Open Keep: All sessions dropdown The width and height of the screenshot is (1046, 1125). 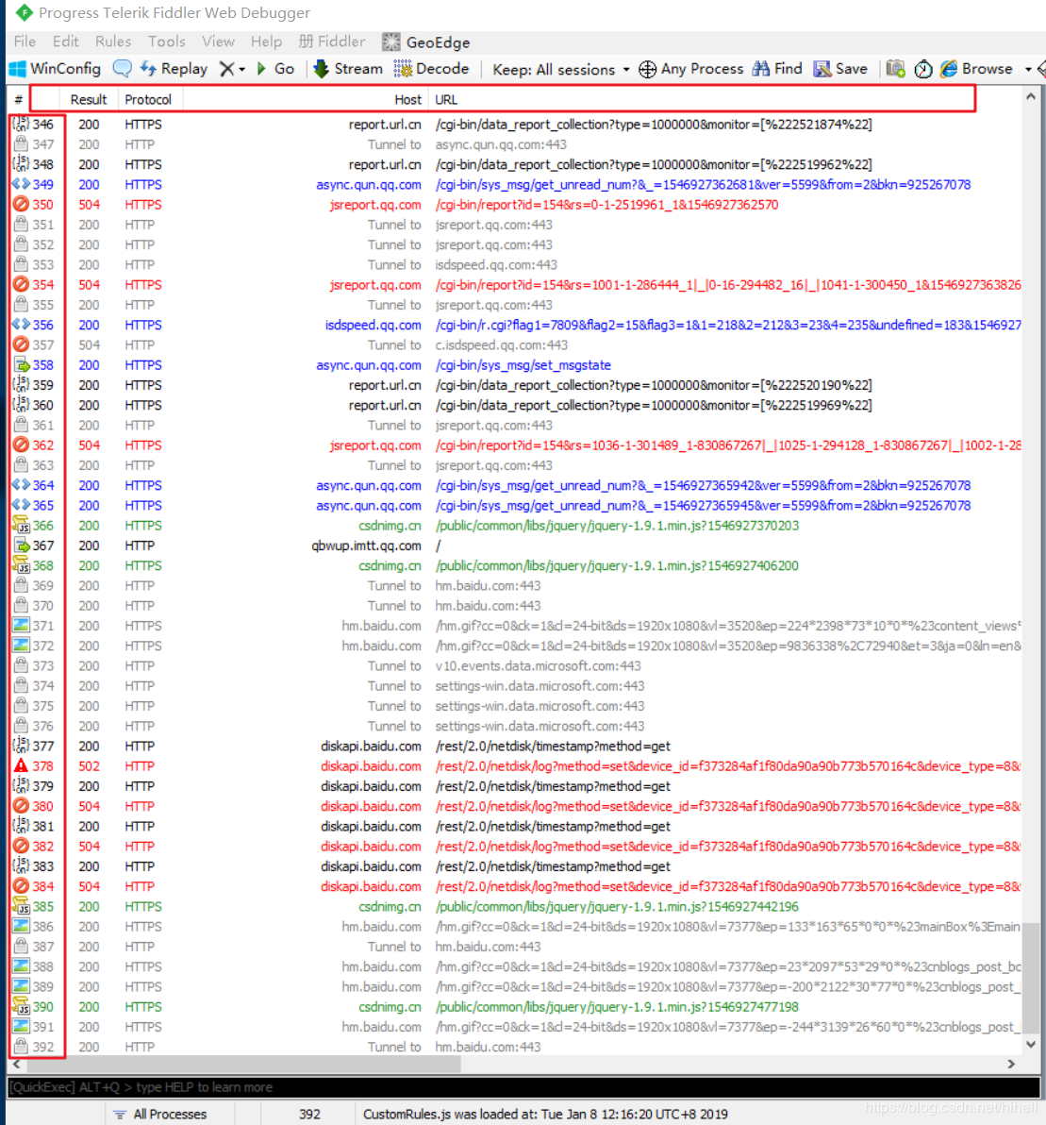click(560, 70)
